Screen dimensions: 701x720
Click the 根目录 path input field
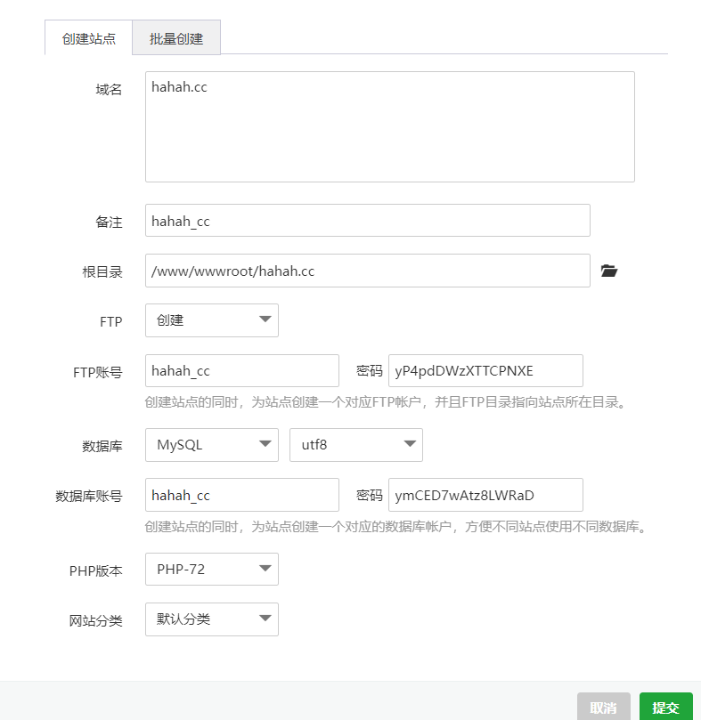point(368,271)
